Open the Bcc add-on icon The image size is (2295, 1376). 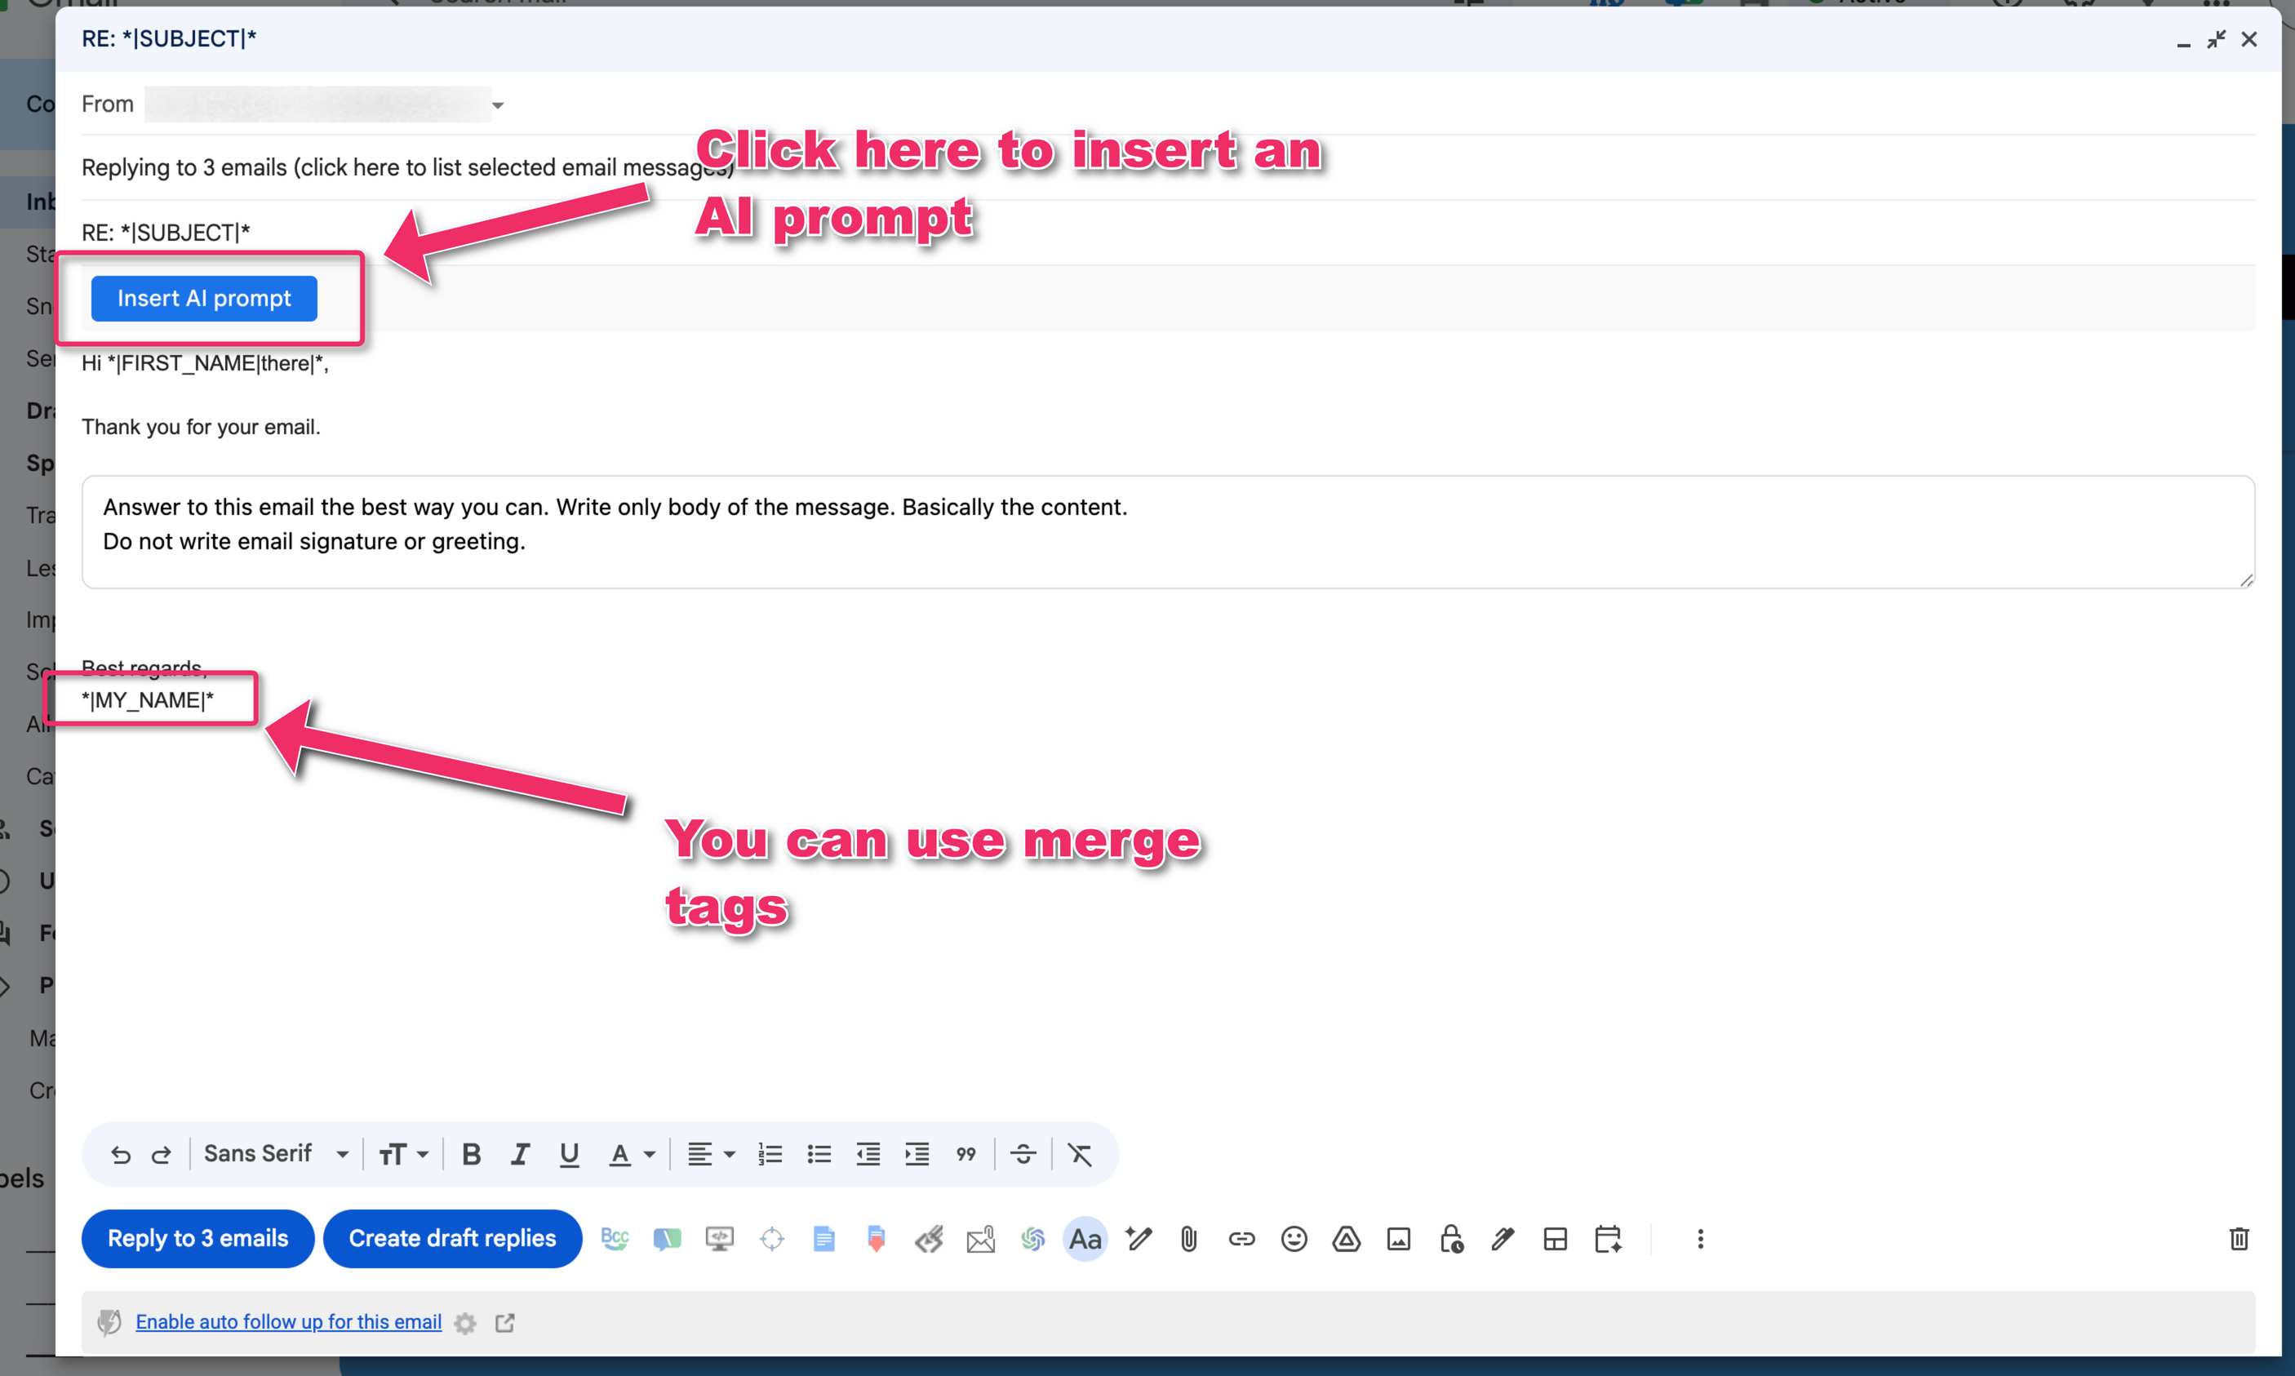(614, 1239)
